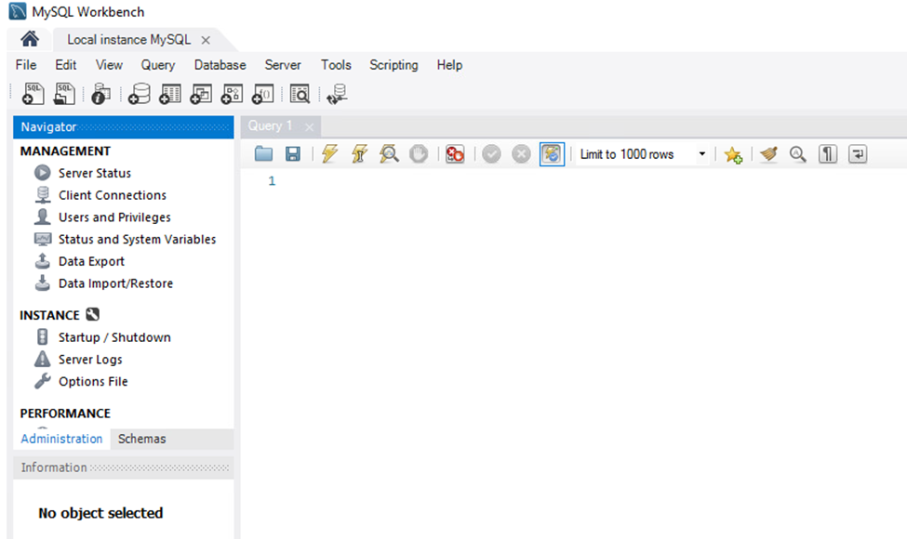Search table data icon
This screenshot has width=907, height=539.
coord(300,94)
